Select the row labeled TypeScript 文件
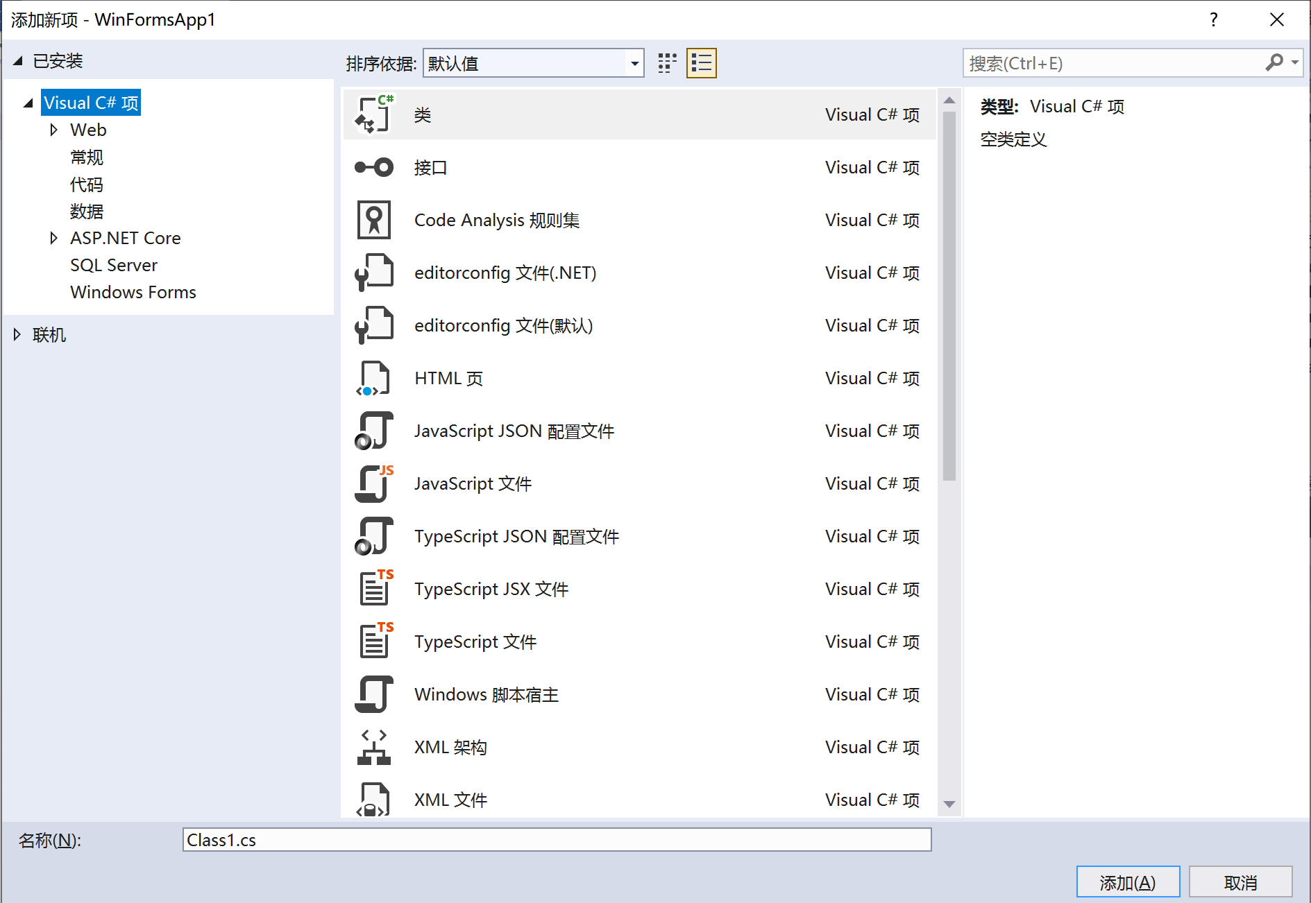The height and width of the screenshot is (903, 1311). [639, 642]
